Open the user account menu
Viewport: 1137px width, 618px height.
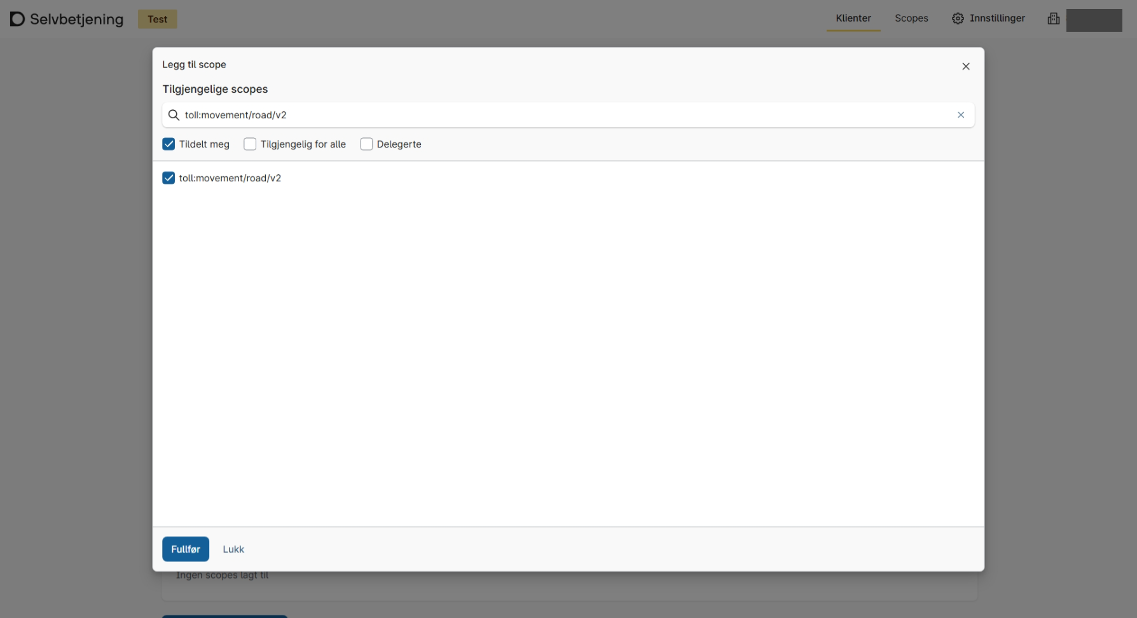click(x=1094, y=20)
